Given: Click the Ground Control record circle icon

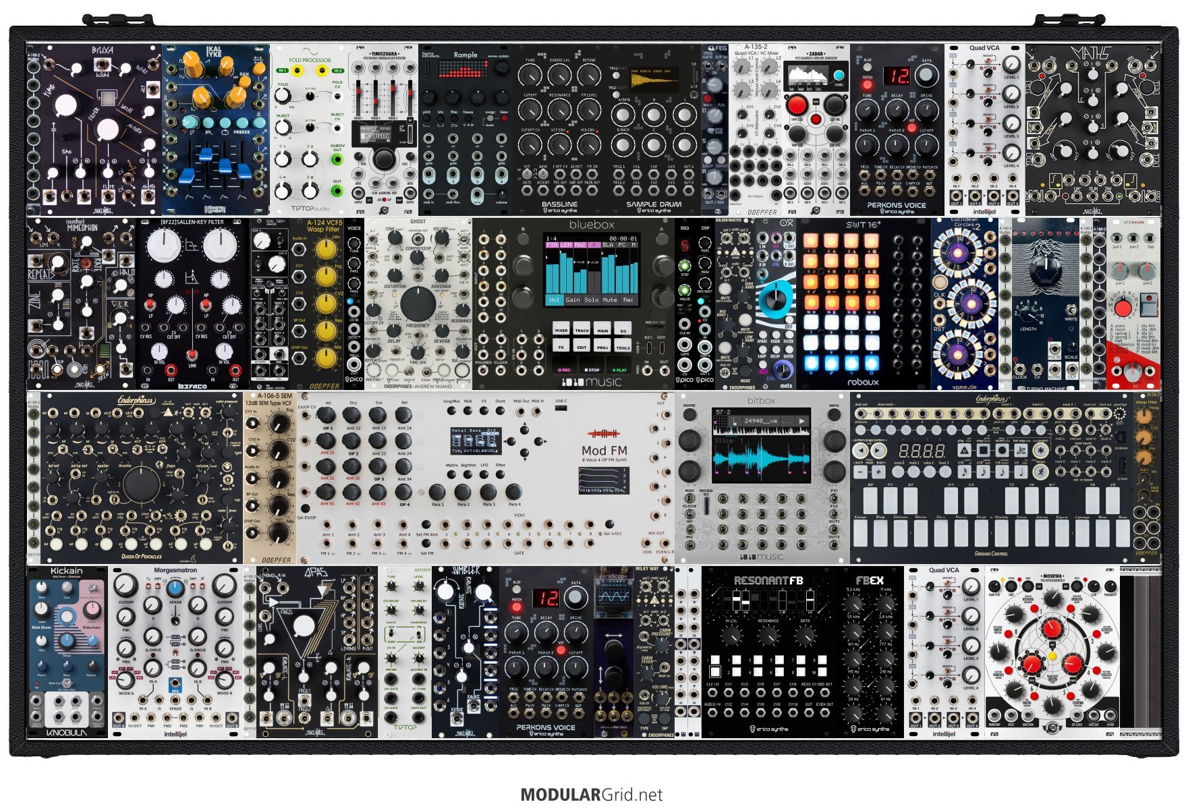Looking at the screenshot, I should point(1002,451).
